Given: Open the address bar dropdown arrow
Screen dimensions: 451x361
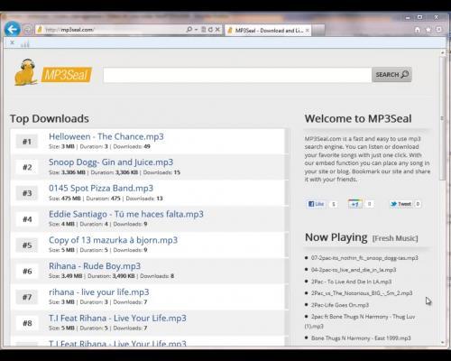Looking at the screenshot, I should point(196,30).
